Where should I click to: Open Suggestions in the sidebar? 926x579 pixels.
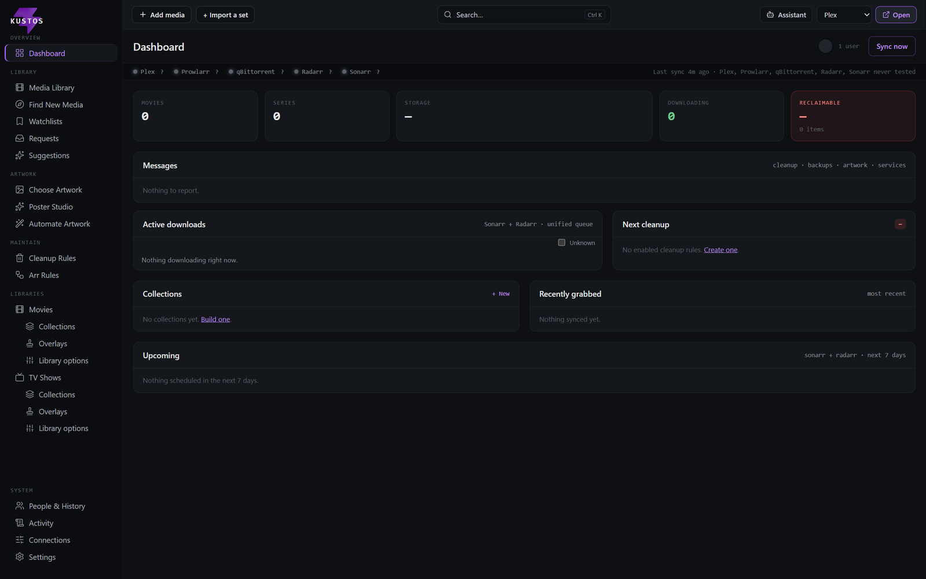coord(61,156)
